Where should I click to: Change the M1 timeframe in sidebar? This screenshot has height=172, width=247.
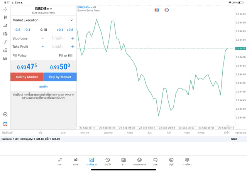pos(5,59)
